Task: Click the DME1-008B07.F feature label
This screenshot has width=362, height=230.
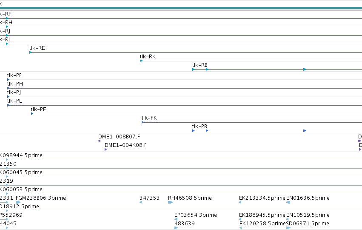Action: pos(119,137)
